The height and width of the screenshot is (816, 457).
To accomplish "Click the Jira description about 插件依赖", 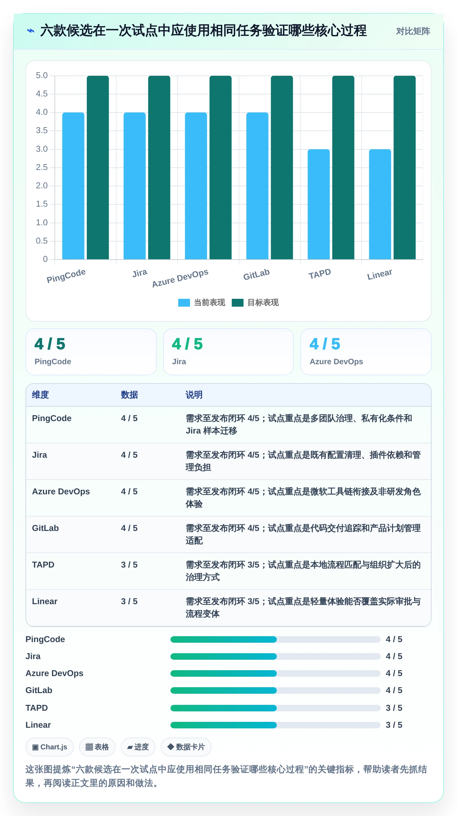I will point(303,461).
